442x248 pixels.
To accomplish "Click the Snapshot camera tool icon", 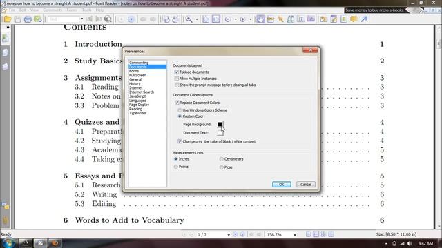I will click(311, 19).
